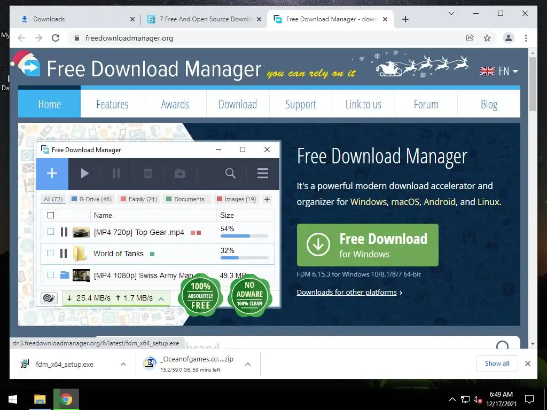
Task: Click the fdm_x64_setup.exe file icon
Action: 25,364
